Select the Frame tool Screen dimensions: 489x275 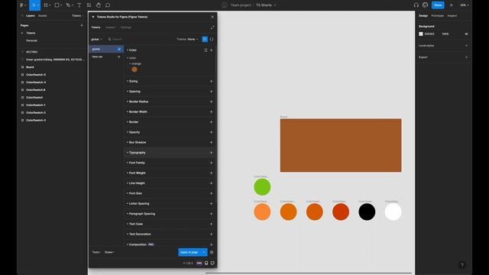point(46,5)
